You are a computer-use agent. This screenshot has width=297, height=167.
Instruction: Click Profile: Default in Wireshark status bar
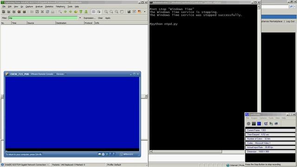click(x=114, y=165)
